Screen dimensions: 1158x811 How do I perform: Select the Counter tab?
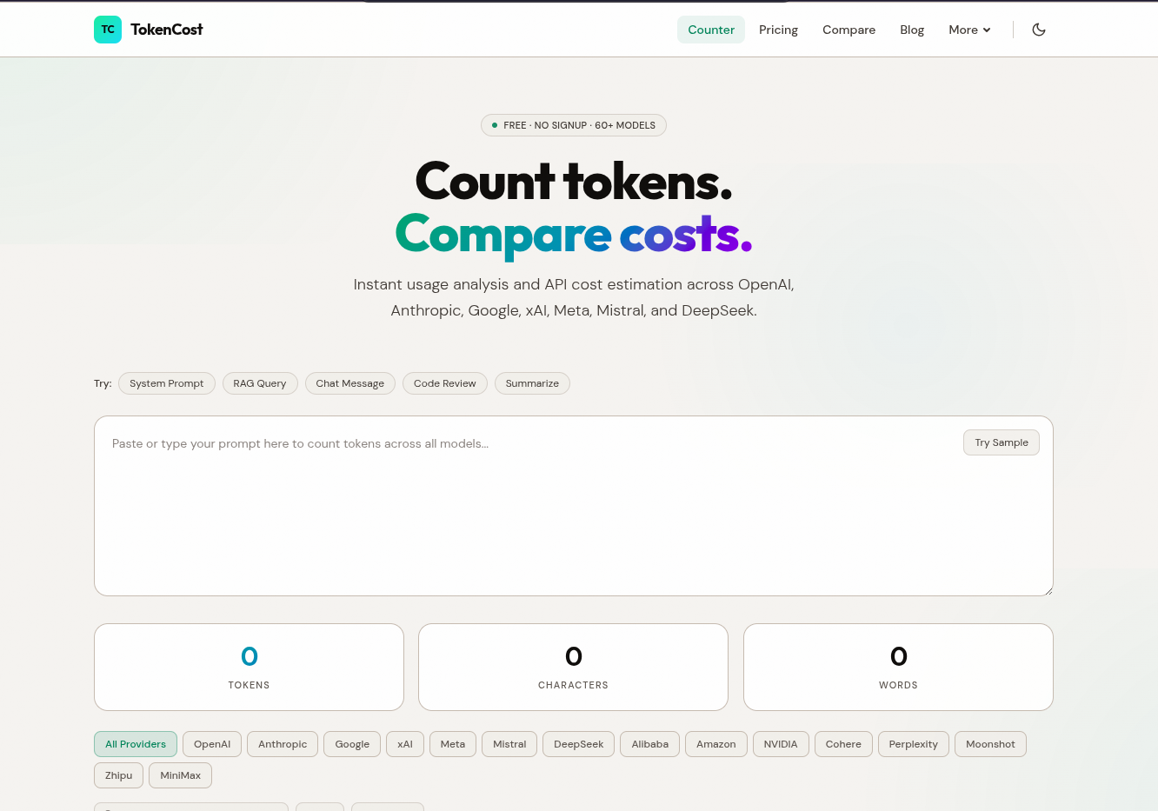point(710,29)
